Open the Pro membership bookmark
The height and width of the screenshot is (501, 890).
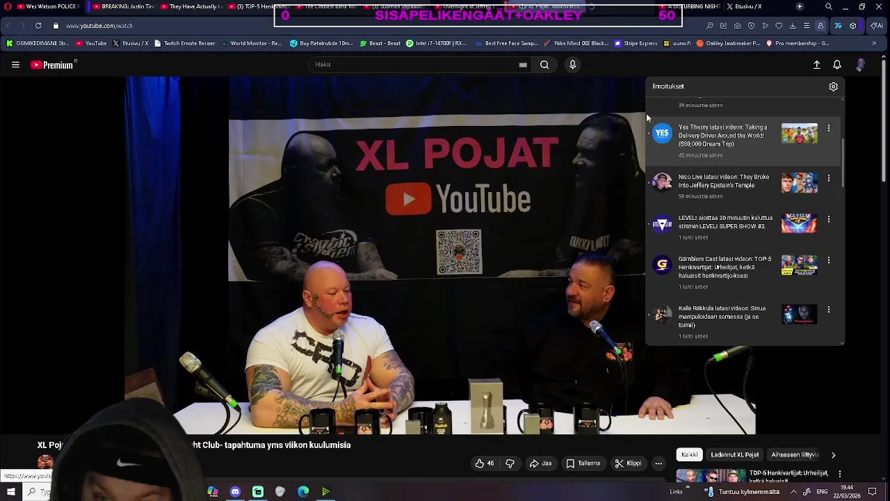(797, 43)
